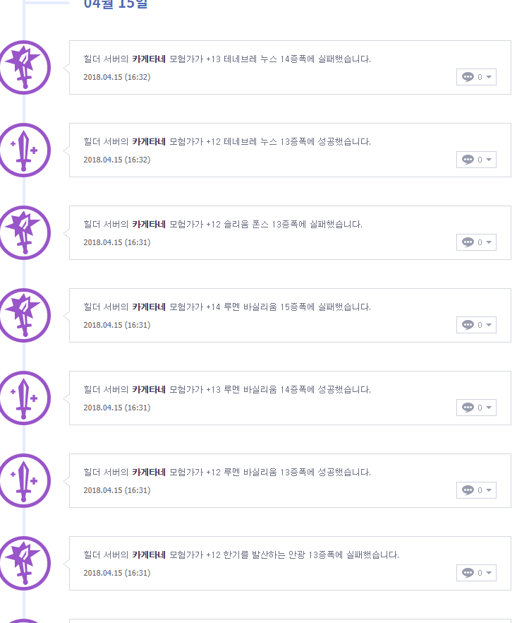The height and width of the screenshot is (623, 529).
Task: Open comment dropdown for 테네브레 누스 13증폭 success
Action: [476, 160]
